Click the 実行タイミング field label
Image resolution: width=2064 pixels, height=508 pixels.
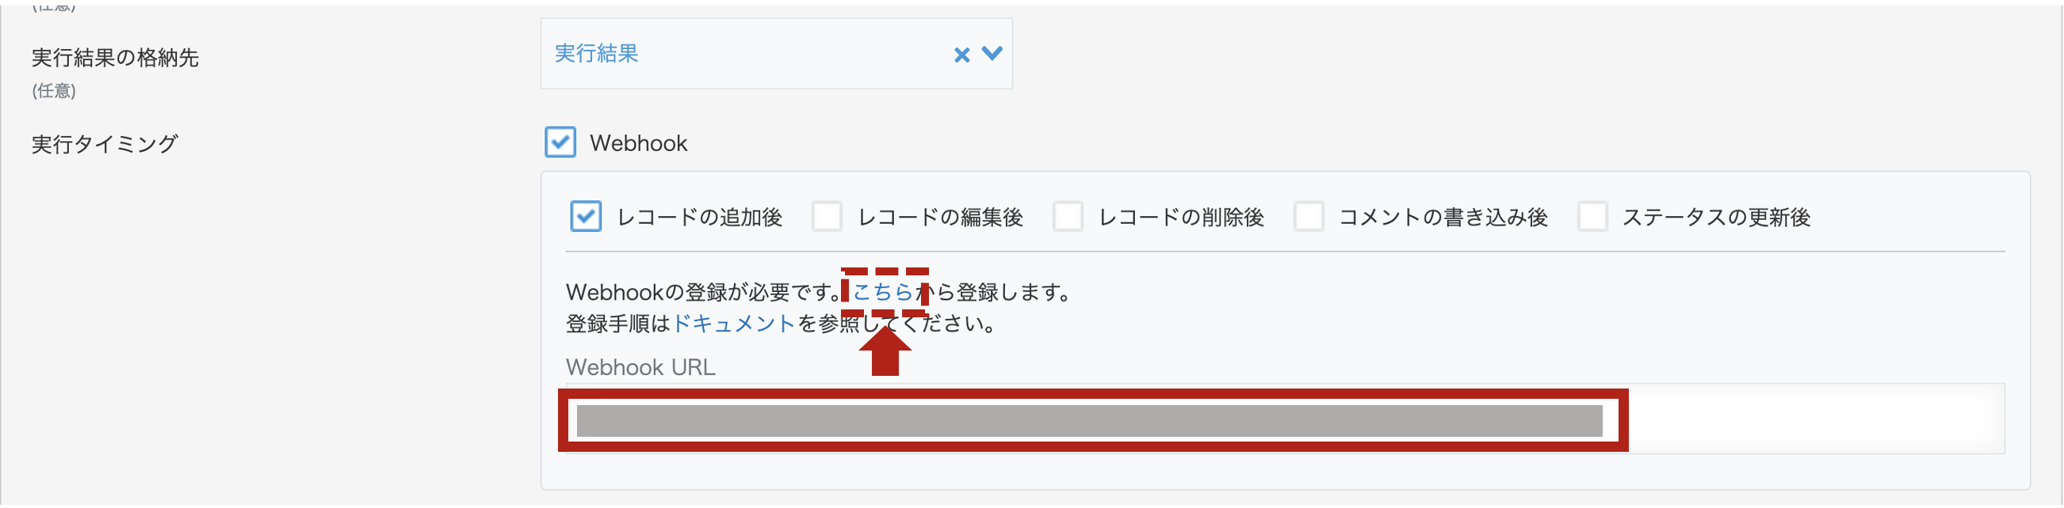[x=104, y=144]
